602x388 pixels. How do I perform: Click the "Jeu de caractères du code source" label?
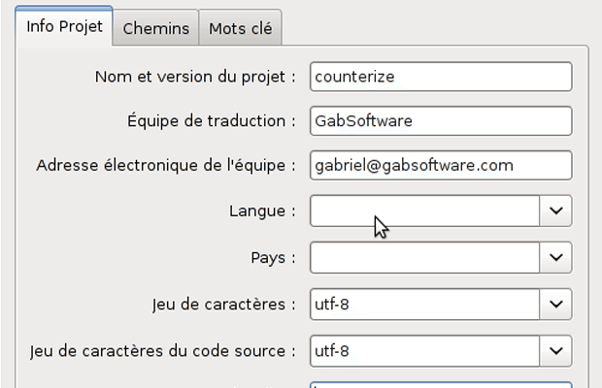click(x=163, y=350)
